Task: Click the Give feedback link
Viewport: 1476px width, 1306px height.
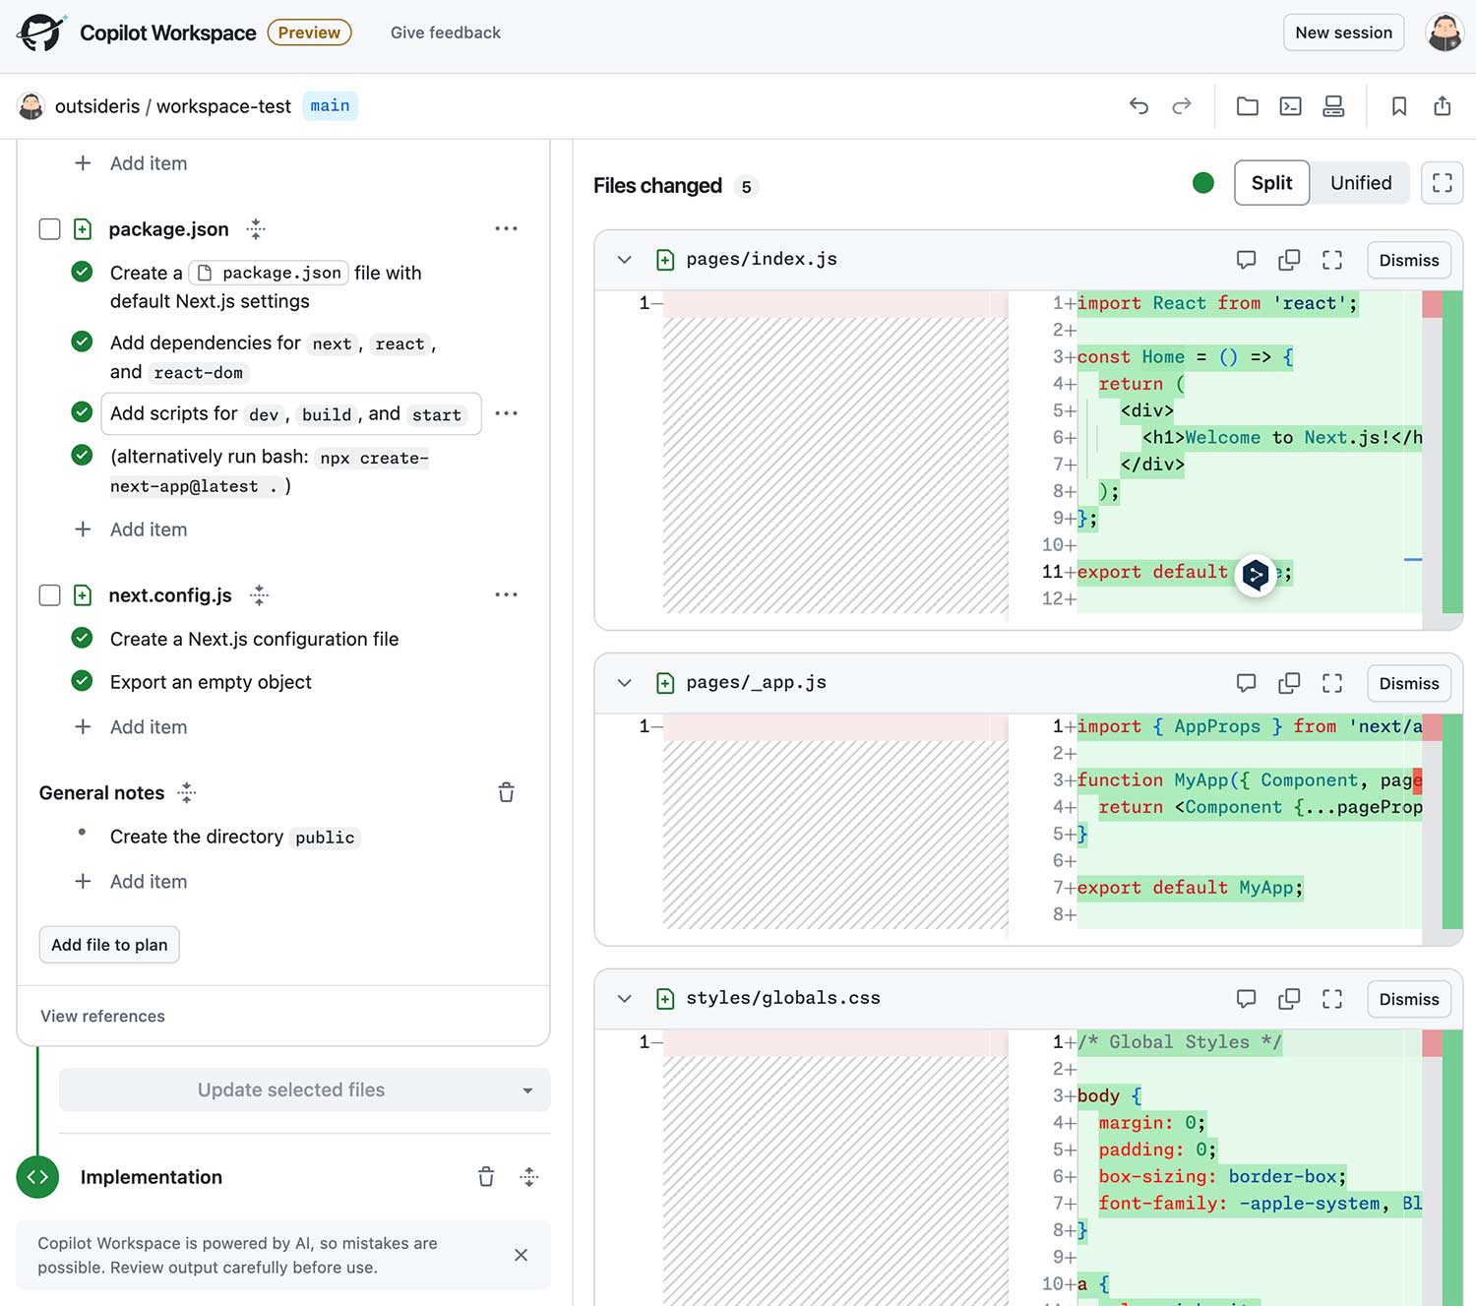Action: (446, 32)
